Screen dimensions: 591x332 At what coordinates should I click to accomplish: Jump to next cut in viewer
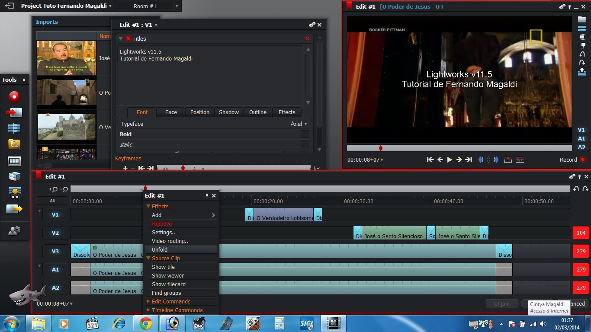[469, 160]
